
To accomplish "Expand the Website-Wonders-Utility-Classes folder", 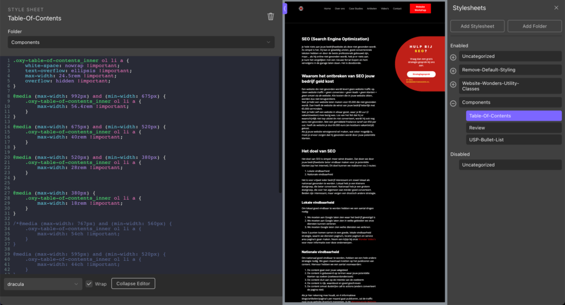I will [454, 85].
